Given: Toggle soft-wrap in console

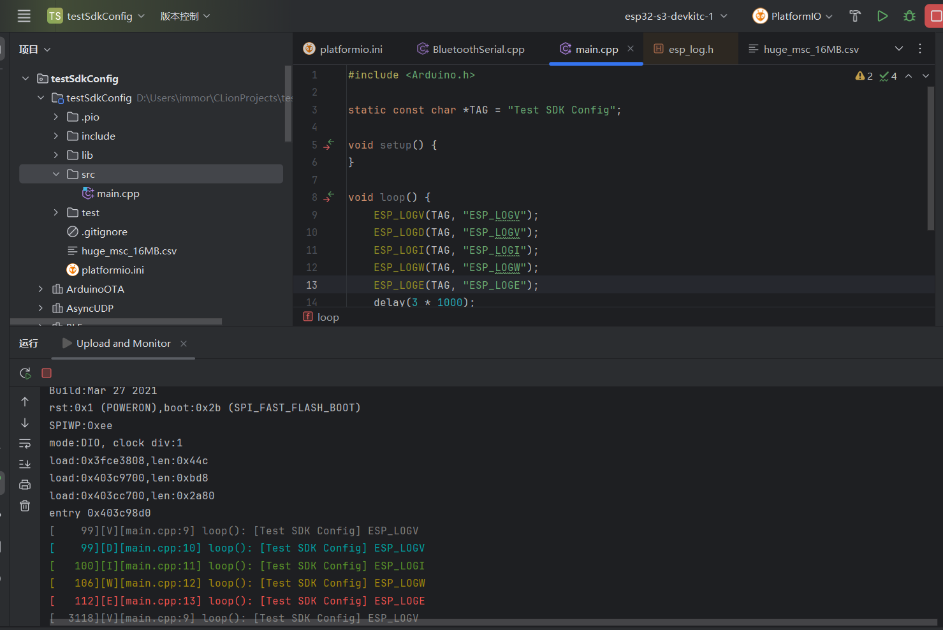Looking at the screenshot, I should point(25,443).
